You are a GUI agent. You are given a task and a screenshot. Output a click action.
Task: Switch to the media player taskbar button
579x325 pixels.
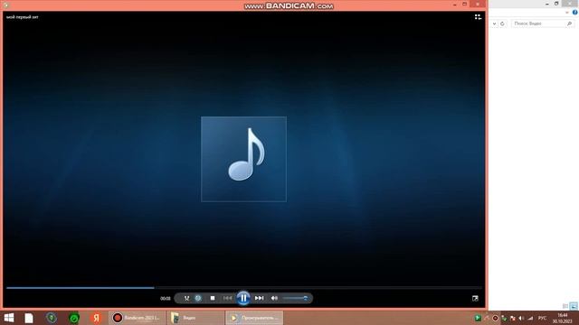coord(254,318)
